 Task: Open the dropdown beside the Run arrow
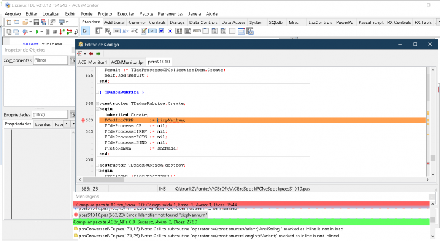pyautogui.click(x=42, y=32)
